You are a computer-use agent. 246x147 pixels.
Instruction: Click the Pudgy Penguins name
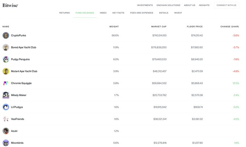coord(20,59)
